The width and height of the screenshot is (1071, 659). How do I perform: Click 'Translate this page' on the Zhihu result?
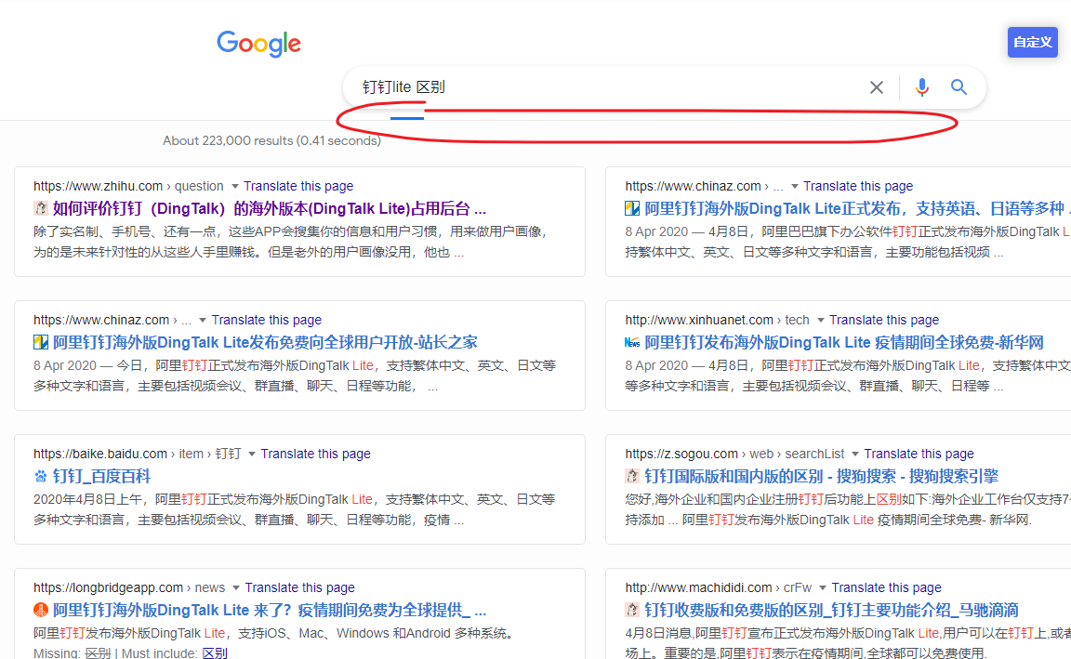297,186
